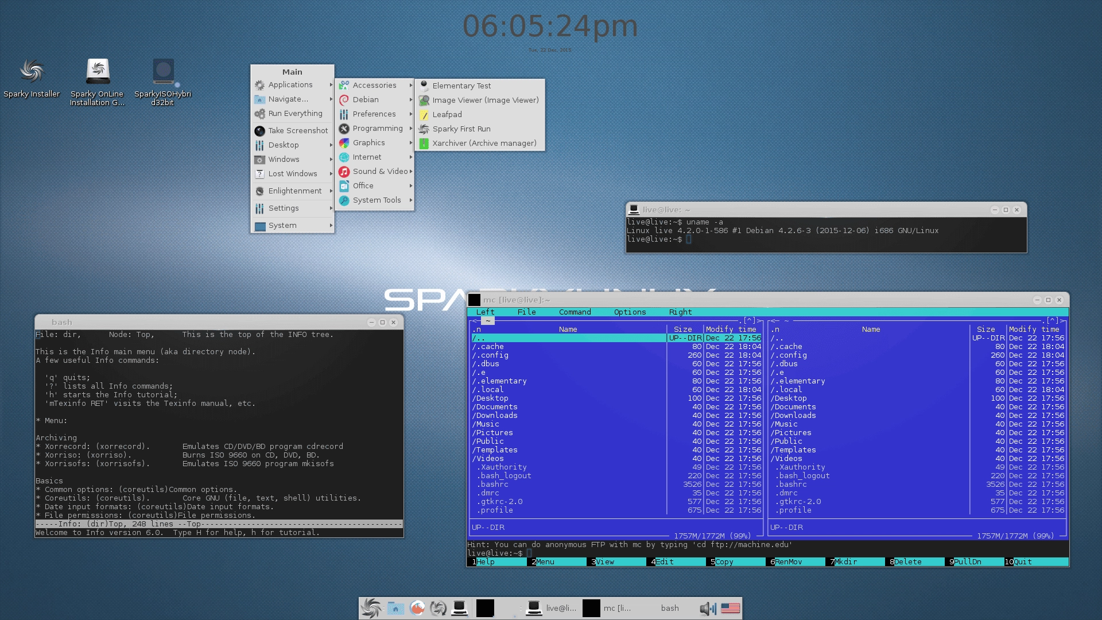1102x620 pixels.
Task: Select Programming in the Applications submenu
Action: click(375, 129)
